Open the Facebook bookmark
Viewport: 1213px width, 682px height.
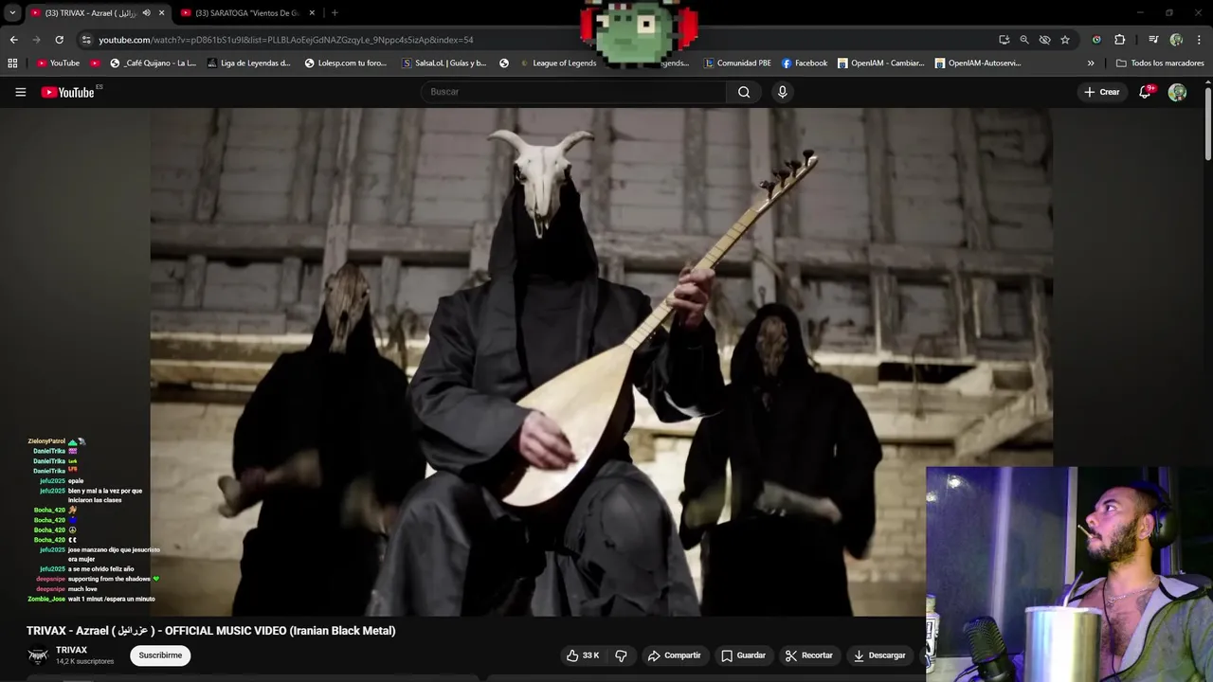pos(805,63)
